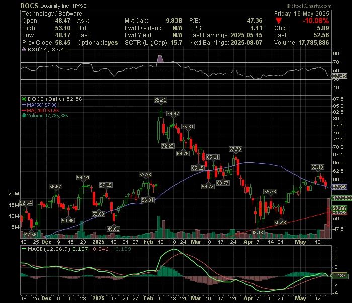Screen dimensions: 352x303
Task: Click the Optionable yes value
Action: pyautogui.click(x=113, y=43)
